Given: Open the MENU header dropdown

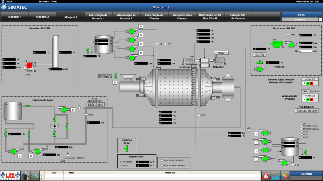Looking at the screenshot, I should tap(302, 15).
